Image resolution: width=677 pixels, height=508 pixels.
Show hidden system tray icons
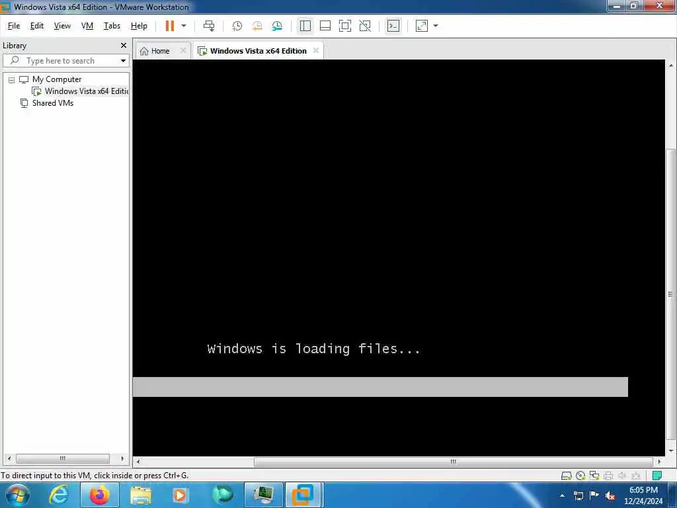[562, 495]
